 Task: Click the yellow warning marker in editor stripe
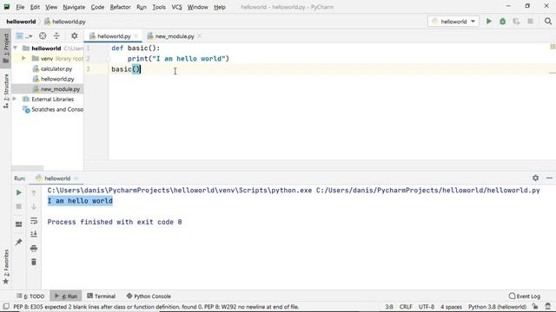pos(553,46)
